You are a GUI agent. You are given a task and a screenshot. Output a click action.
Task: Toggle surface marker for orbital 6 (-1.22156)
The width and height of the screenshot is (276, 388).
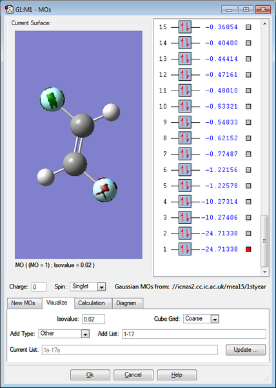pos(248,169)
